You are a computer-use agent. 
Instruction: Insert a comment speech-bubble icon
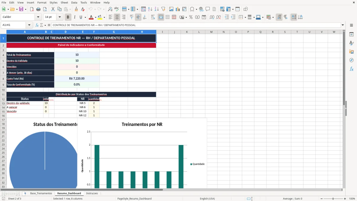208,9
